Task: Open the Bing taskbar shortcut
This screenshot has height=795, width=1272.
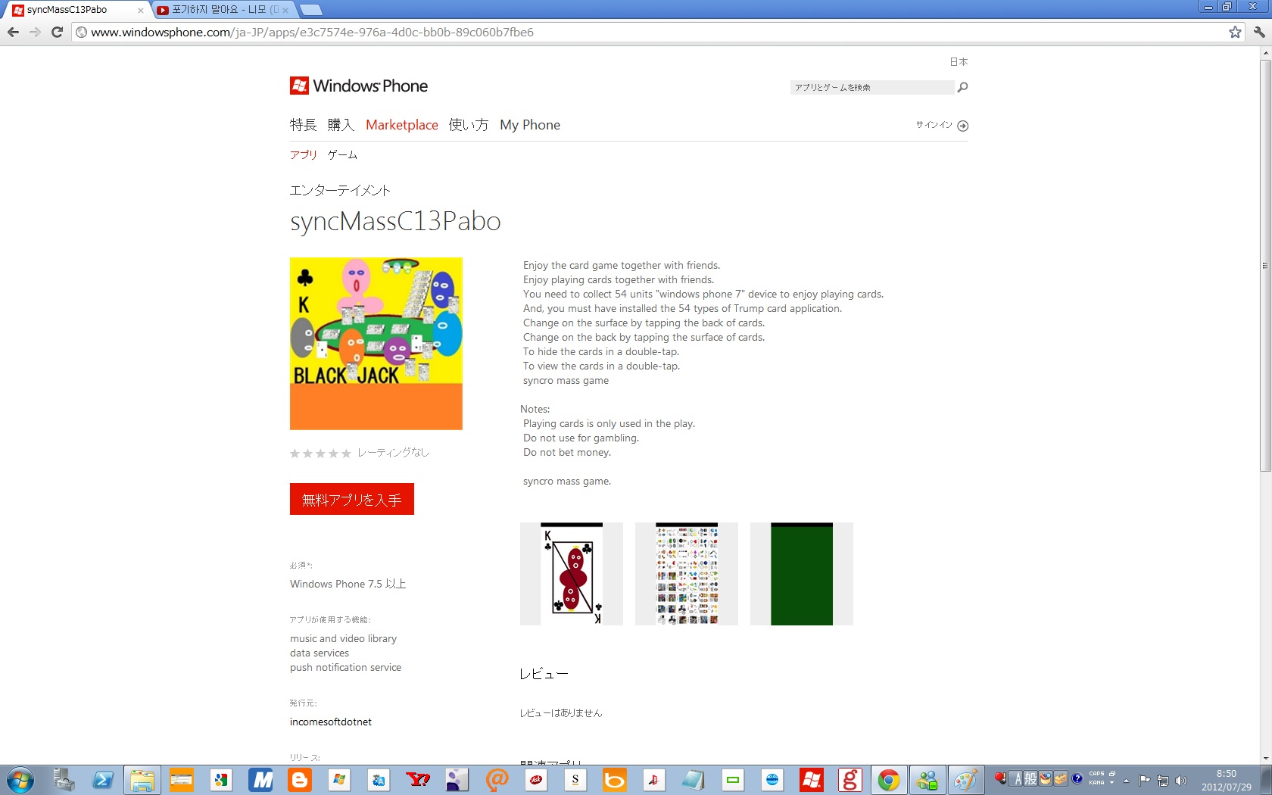Action: point(614,780)
